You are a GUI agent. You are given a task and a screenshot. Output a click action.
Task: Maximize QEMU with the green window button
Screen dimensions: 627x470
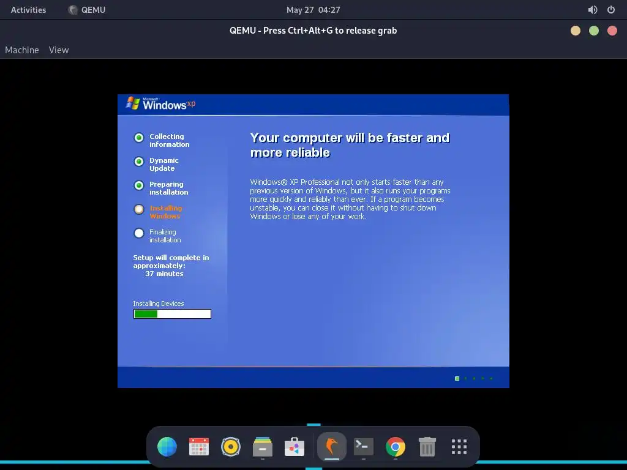pos(594,31)
